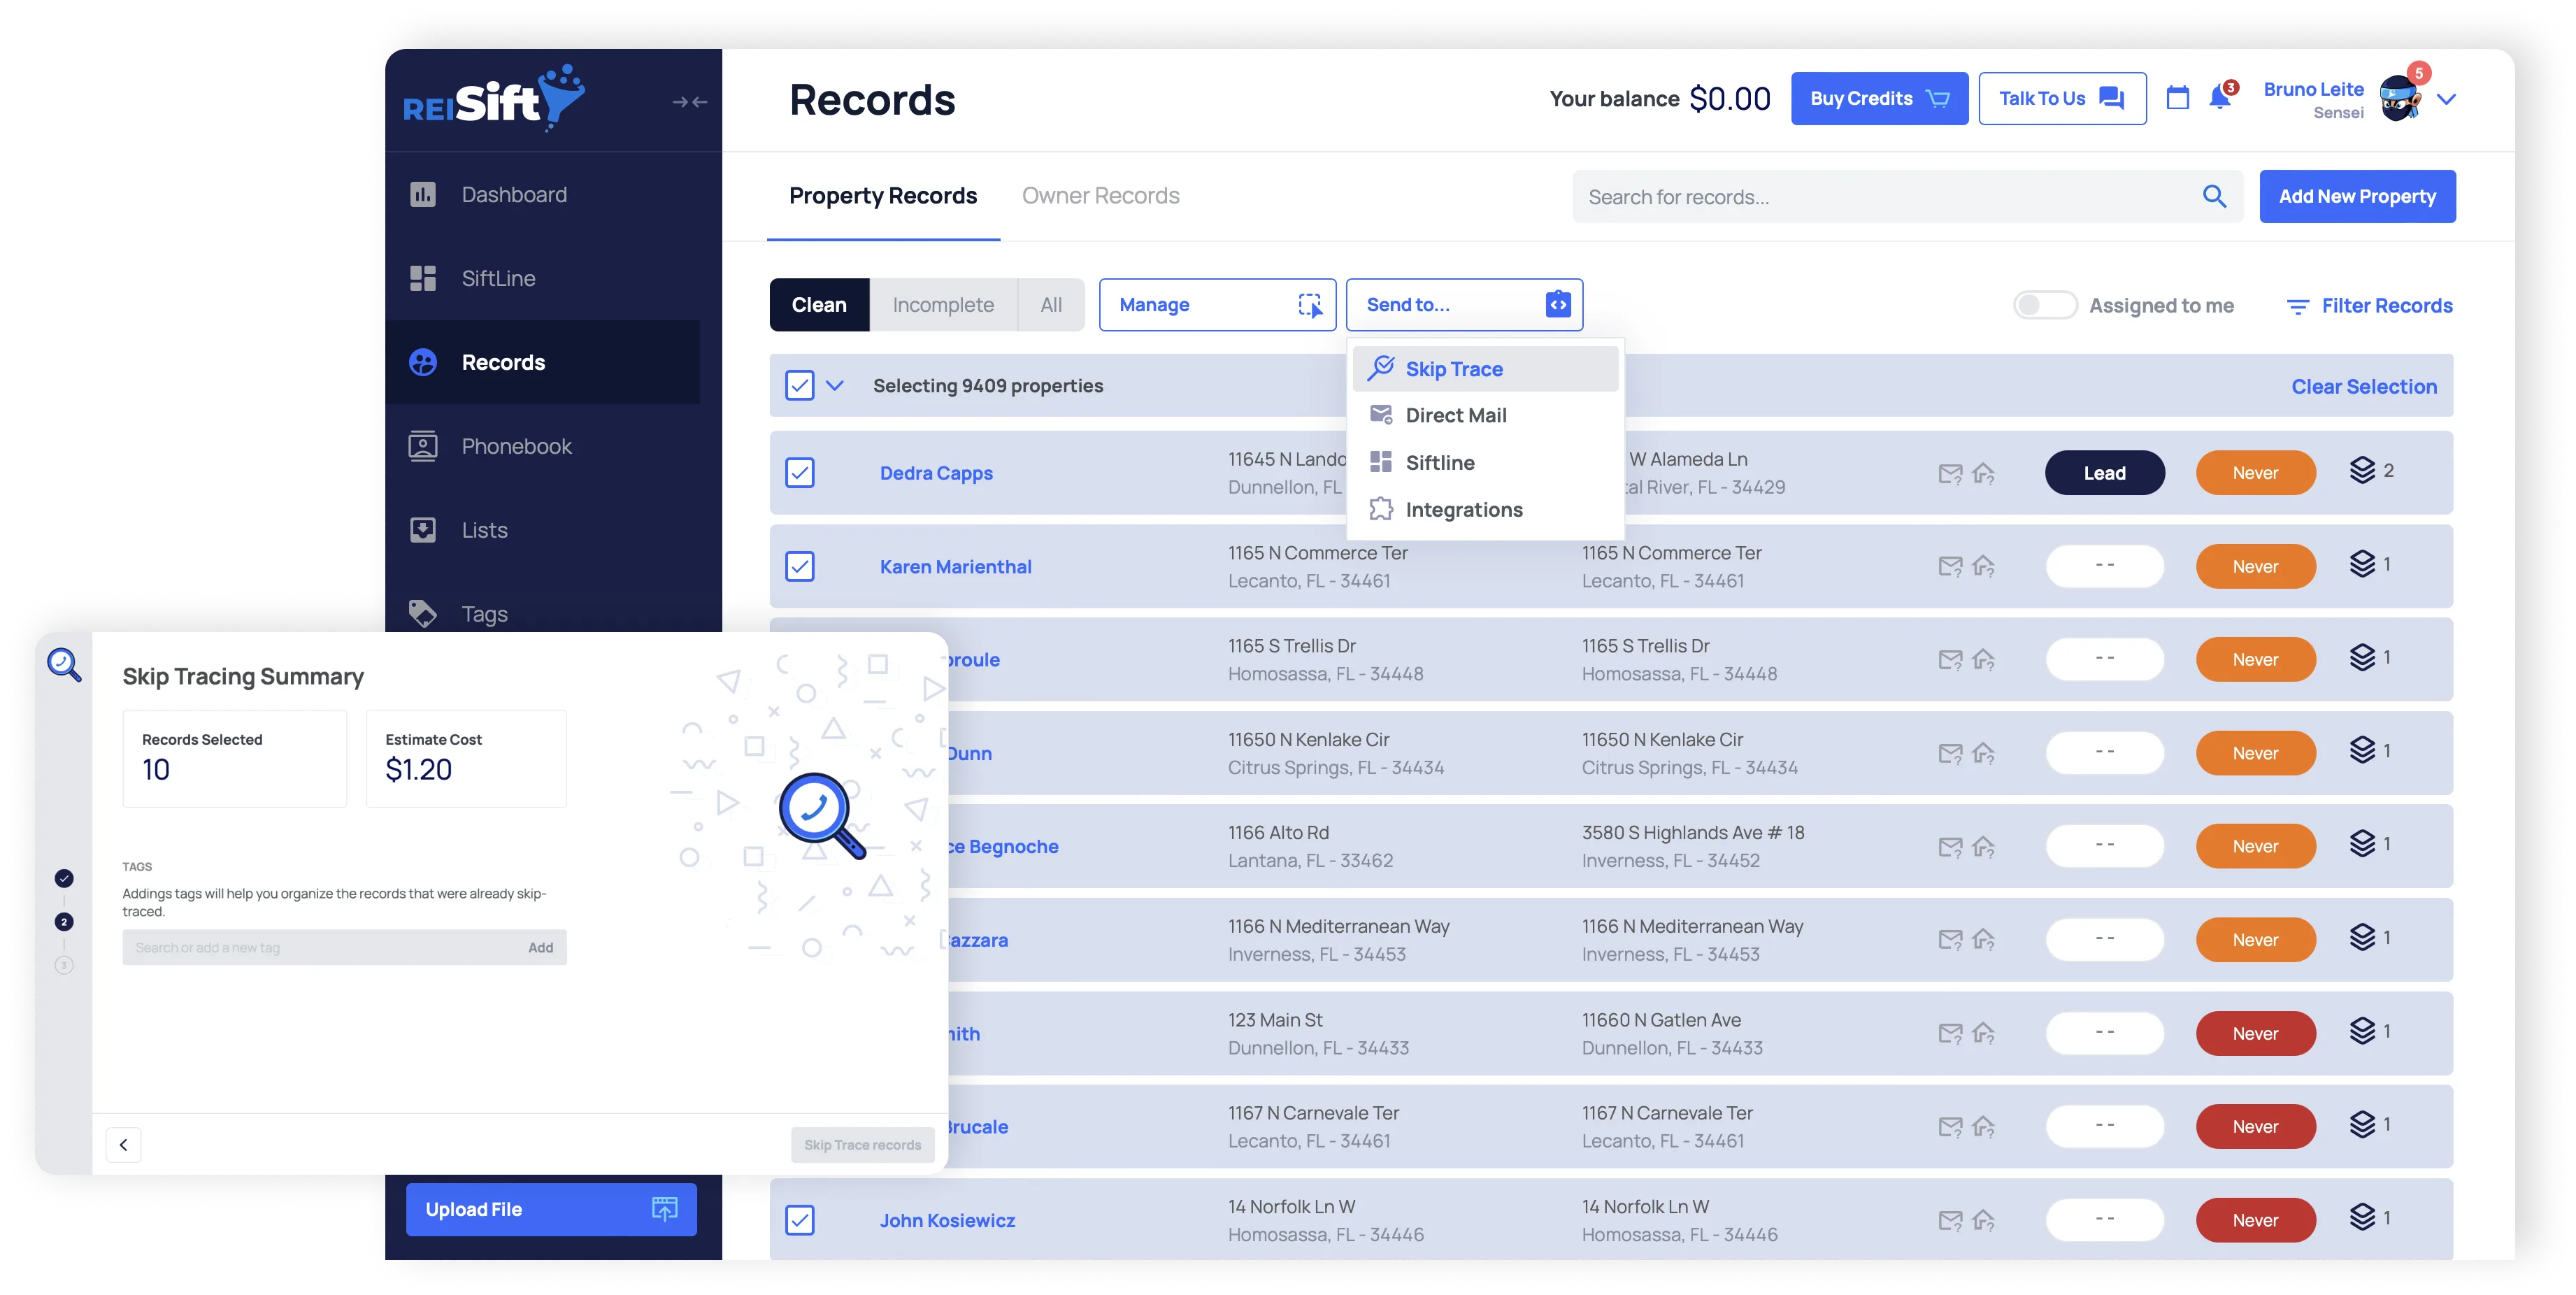Image resolution: width=2576 pixels, height=1295 pixels.
Task: Expand selection options chevron beside select-all
Action: [x=835, y=386]
